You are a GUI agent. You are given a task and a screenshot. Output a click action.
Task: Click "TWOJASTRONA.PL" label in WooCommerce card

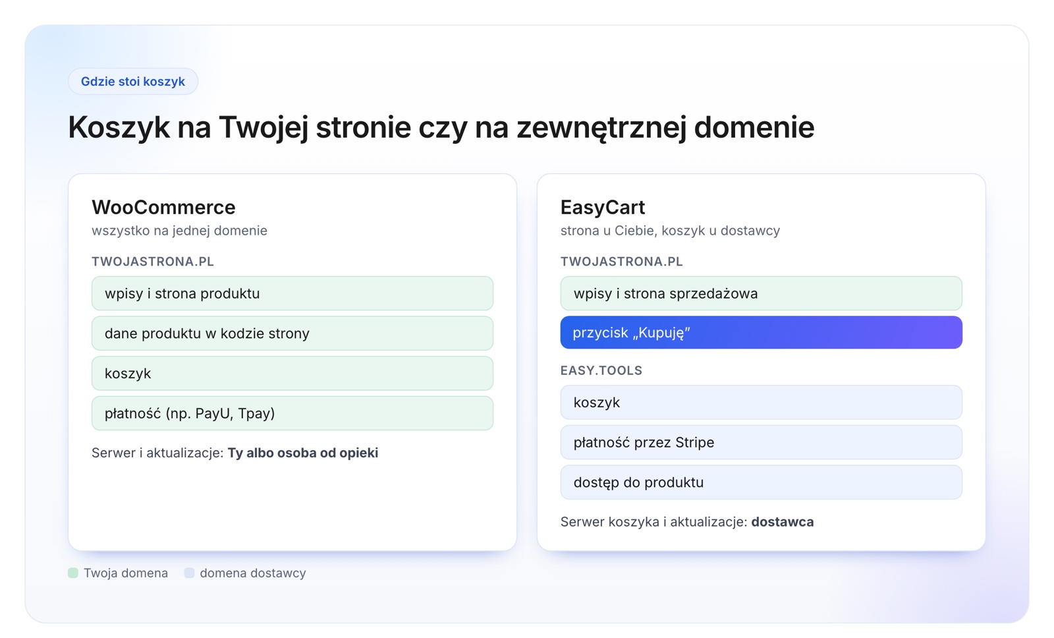(153, 262)
